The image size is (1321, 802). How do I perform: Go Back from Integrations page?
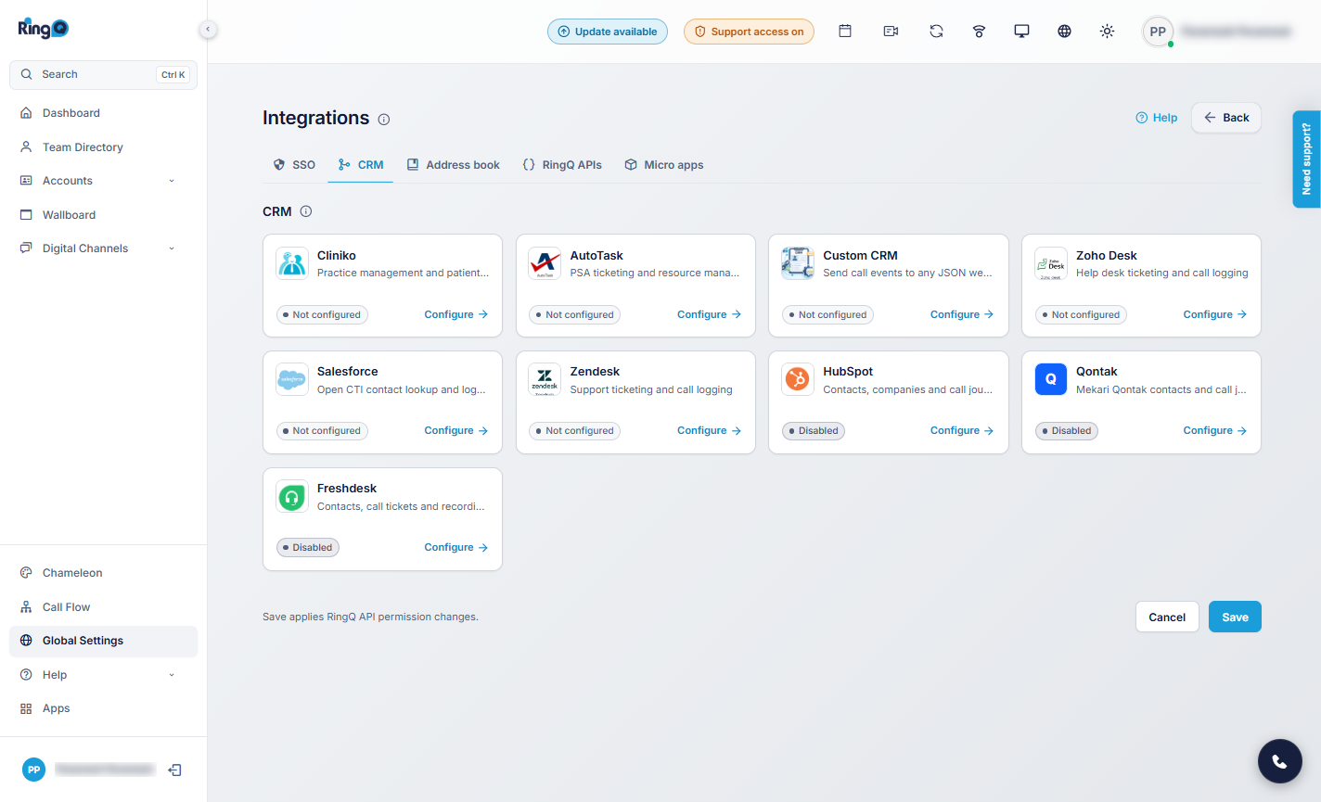[x=1226, y=118]
